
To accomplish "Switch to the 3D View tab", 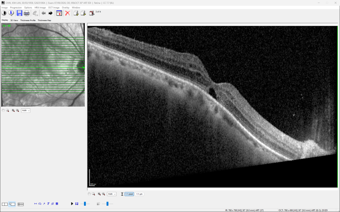I will coord(14,20).
